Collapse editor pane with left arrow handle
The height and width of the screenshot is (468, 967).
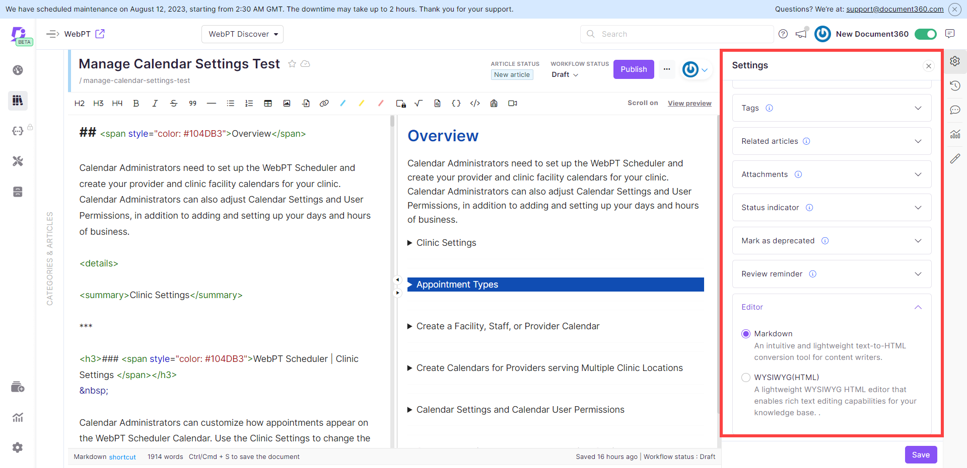point(397,280)
